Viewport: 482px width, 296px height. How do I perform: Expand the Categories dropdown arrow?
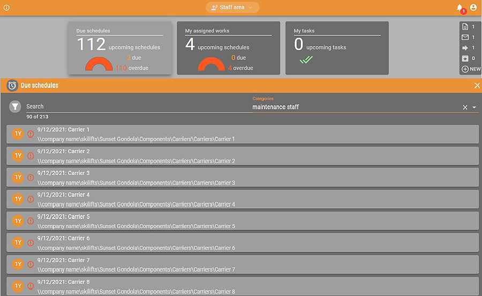pyautogui.click(x=475, y=108)
